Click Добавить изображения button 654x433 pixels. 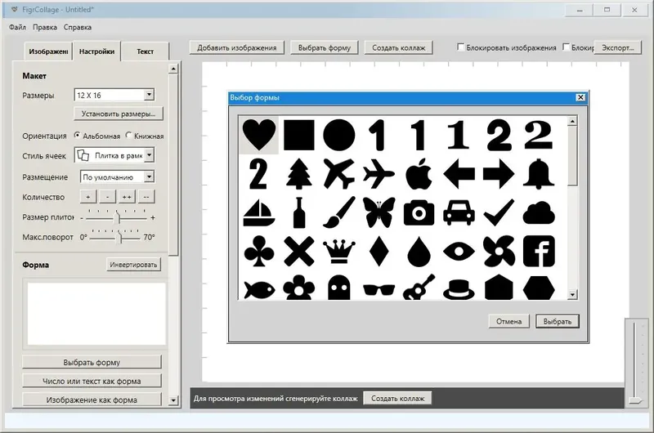point(237,47)
